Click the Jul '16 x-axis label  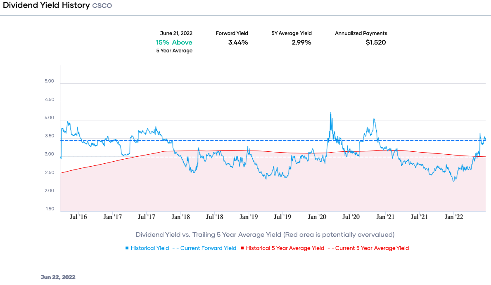click(78, 217)
